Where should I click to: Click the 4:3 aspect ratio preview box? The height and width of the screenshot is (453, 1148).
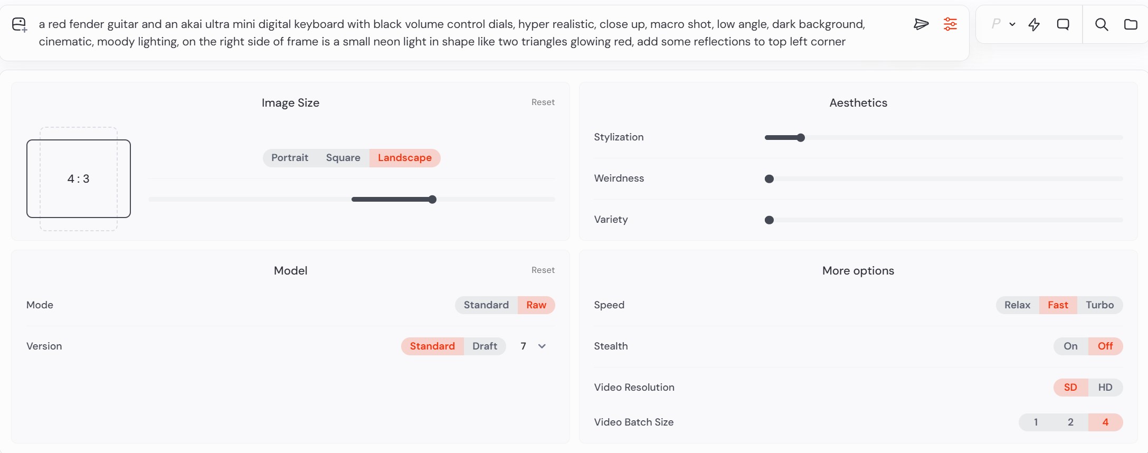click(x=79, y=179)
